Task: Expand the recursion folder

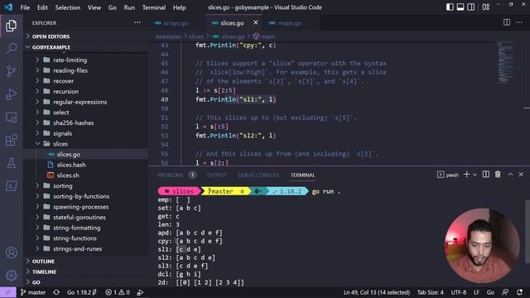Action: (x=65, y=91)
